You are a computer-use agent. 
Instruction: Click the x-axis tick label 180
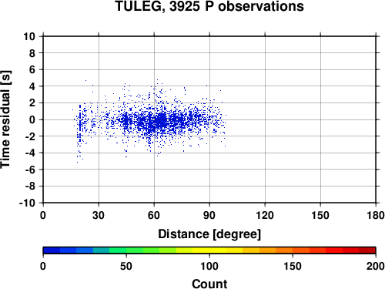click(x=376, y=215)
